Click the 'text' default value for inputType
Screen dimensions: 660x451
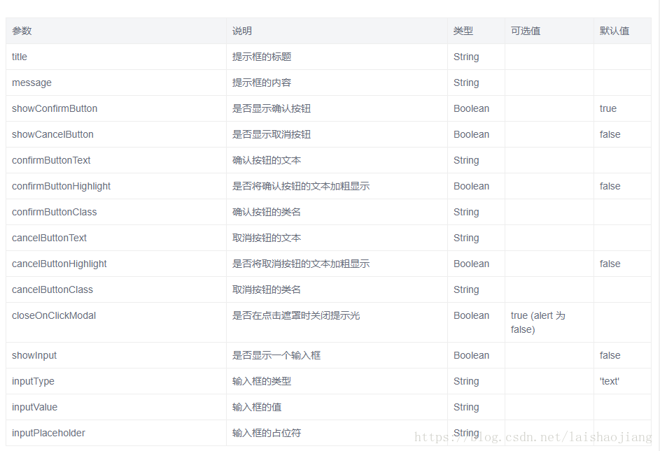coord(609,381)
